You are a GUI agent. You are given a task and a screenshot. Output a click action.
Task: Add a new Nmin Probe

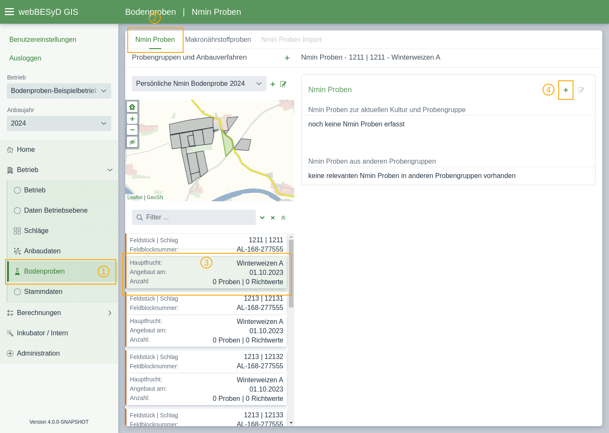[x=566, y=90]
